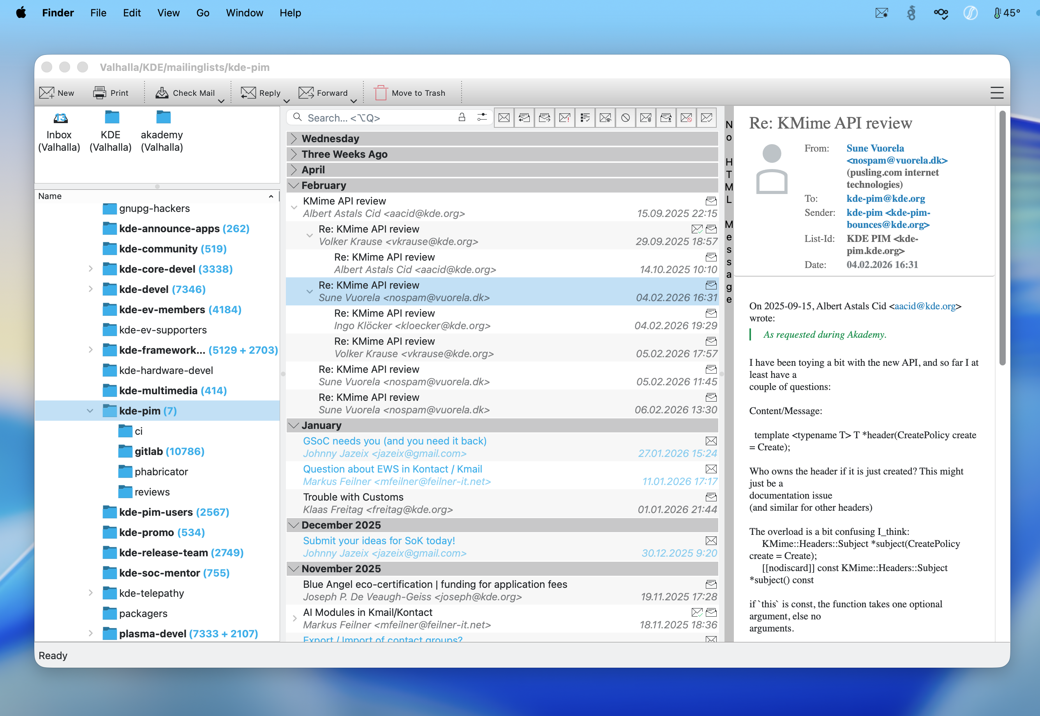
Task: Toggle the watched messages filter
Action: [x=605, y=118]
